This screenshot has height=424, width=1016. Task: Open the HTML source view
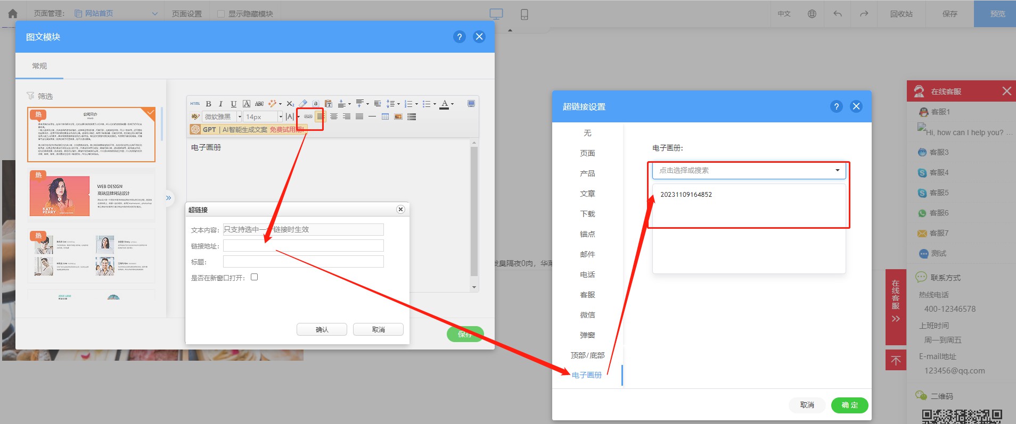coord(195,104)
